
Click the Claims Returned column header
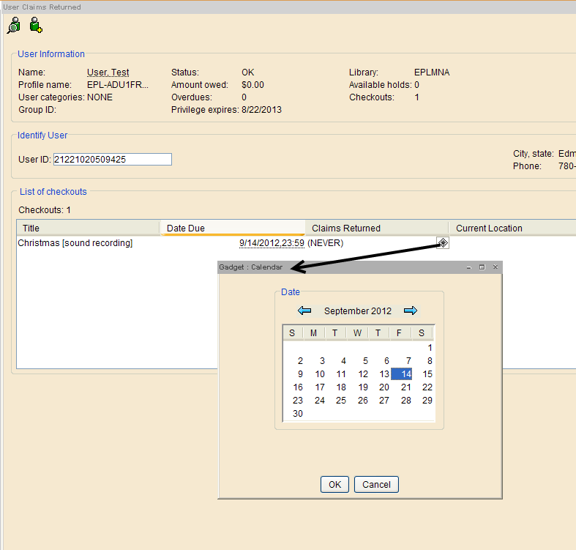click(x=376, y=228)
